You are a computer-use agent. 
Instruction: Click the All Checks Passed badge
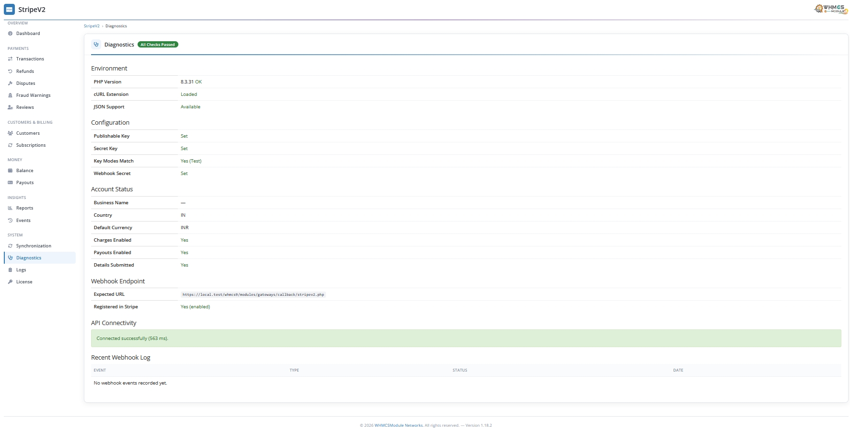tap(158, 45)
